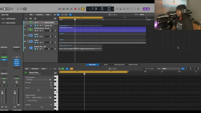
Task: Open the Mixer icon in control bar
Action: [x=21, y=9]
